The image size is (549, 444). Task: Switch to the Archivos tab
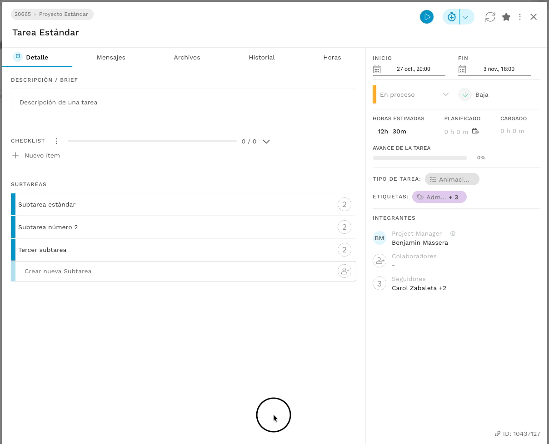click(x=187, y=58)
